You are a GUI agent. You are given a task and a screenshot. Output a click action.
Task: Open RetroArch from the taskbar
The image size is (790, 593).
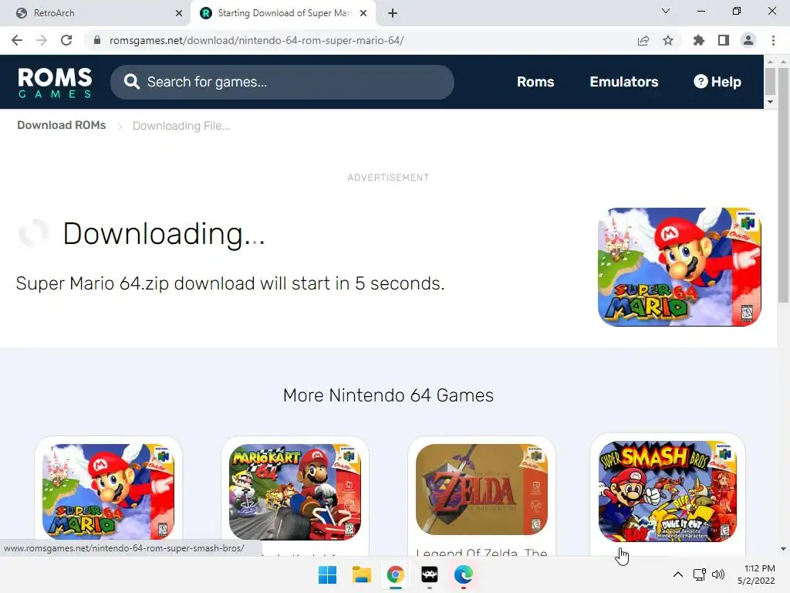(x=429, y=574)
